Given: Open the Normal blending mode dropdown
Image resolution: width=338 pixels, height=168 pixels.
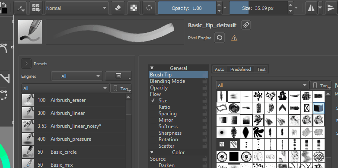Looking at the screenshot, I should [77, 8].
